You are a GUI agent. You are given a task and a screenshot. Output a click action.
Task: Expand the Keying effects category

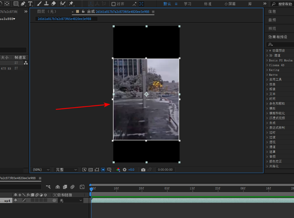coord(267,70)
